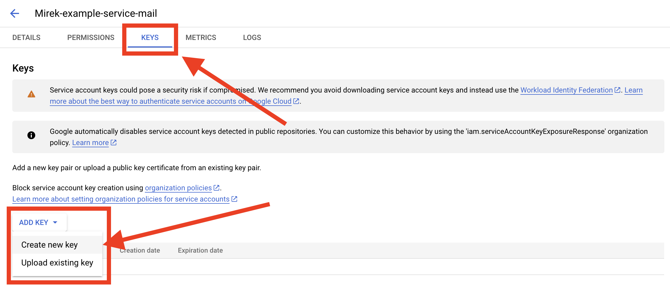Click external-link icon beside 'organization policies'
670x294 pixels.
coord(216,188)
